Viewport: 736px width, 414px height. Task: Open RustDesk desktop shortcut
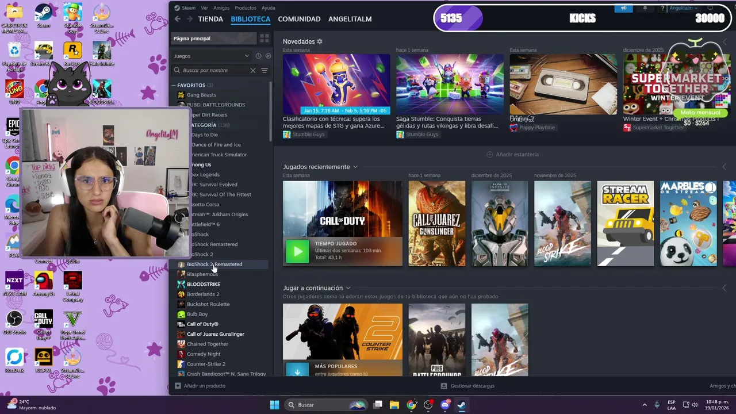tap(14, 361)
